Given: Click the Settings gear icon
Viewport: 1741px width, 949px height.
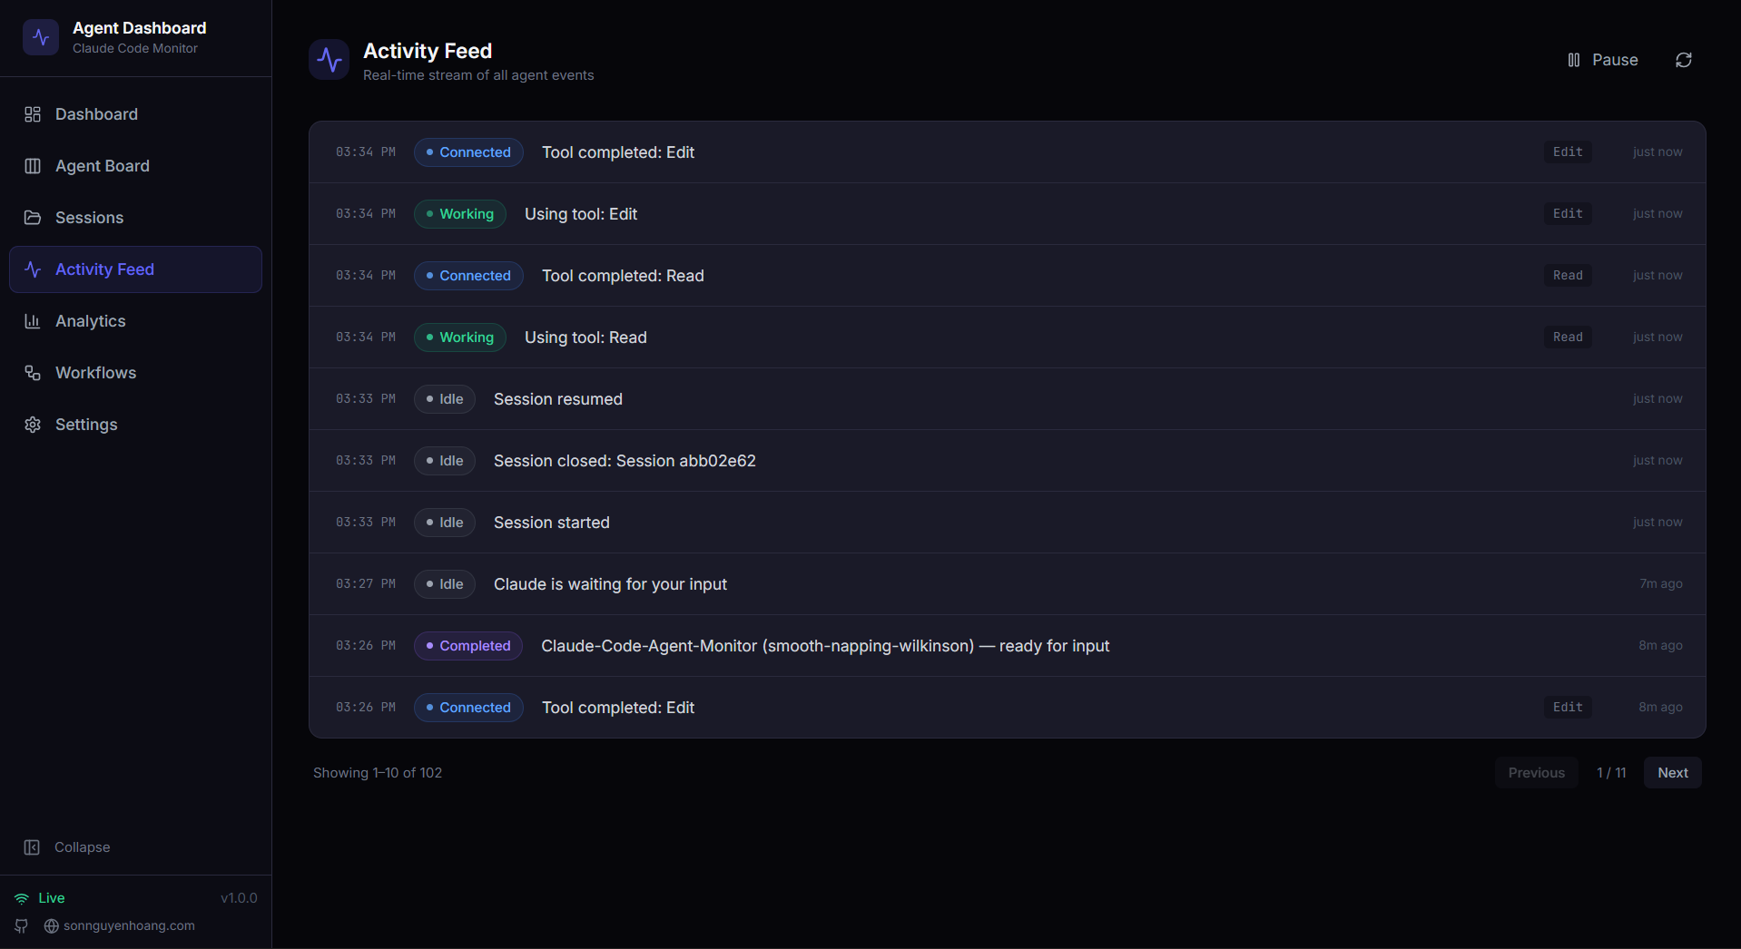Looking at the screenshot, I should point(33,425).
